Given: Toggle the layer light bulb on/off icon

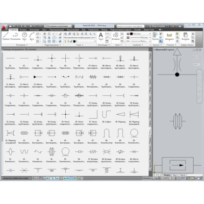Looking at the screenshot, I should point(65,41).
